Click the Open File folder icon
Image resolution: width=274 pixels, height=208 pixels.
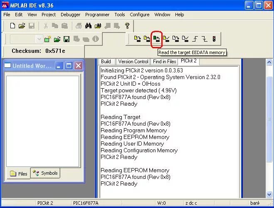click(x=22, y=26)
